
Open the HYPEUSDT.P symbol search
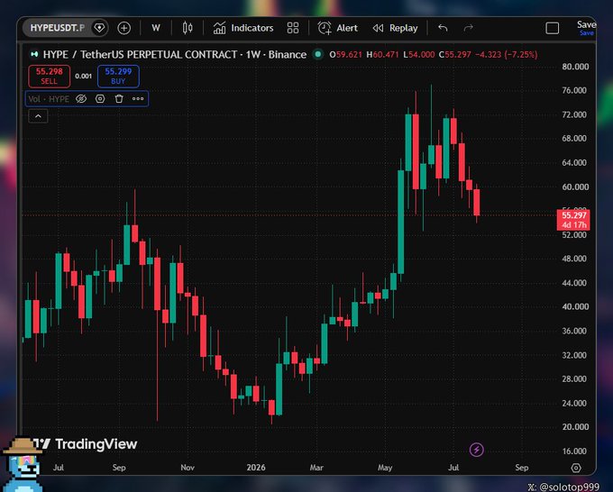coord(57,28)
